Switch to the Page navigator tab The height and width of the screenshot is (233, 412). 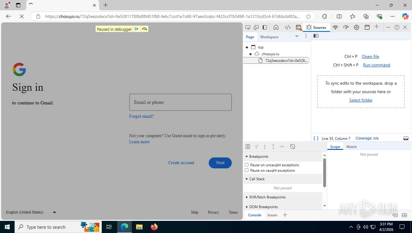pos(250,37)
